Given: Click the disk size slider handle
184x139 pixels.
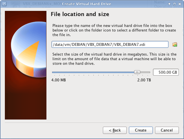Looking at the screenshot, I should pos(137,72).
